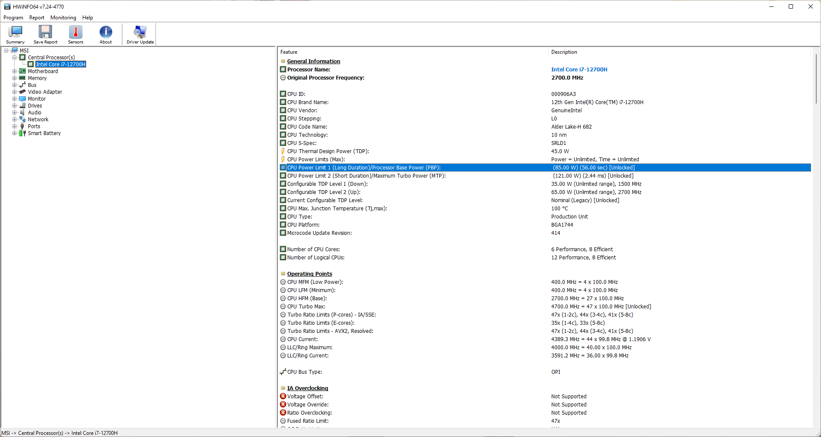Image resolution: width=821 pixels, height=437 pixels.
Task: Open the Report menu
Action: tap(37, 18)
